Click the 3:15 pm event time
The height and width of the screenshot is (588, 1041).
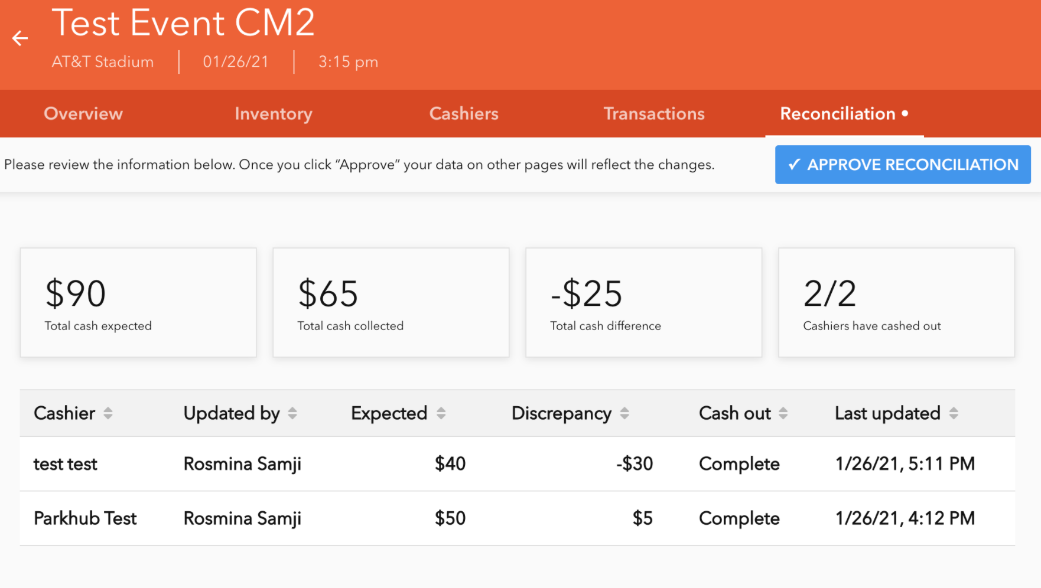(x=348, y=62)
